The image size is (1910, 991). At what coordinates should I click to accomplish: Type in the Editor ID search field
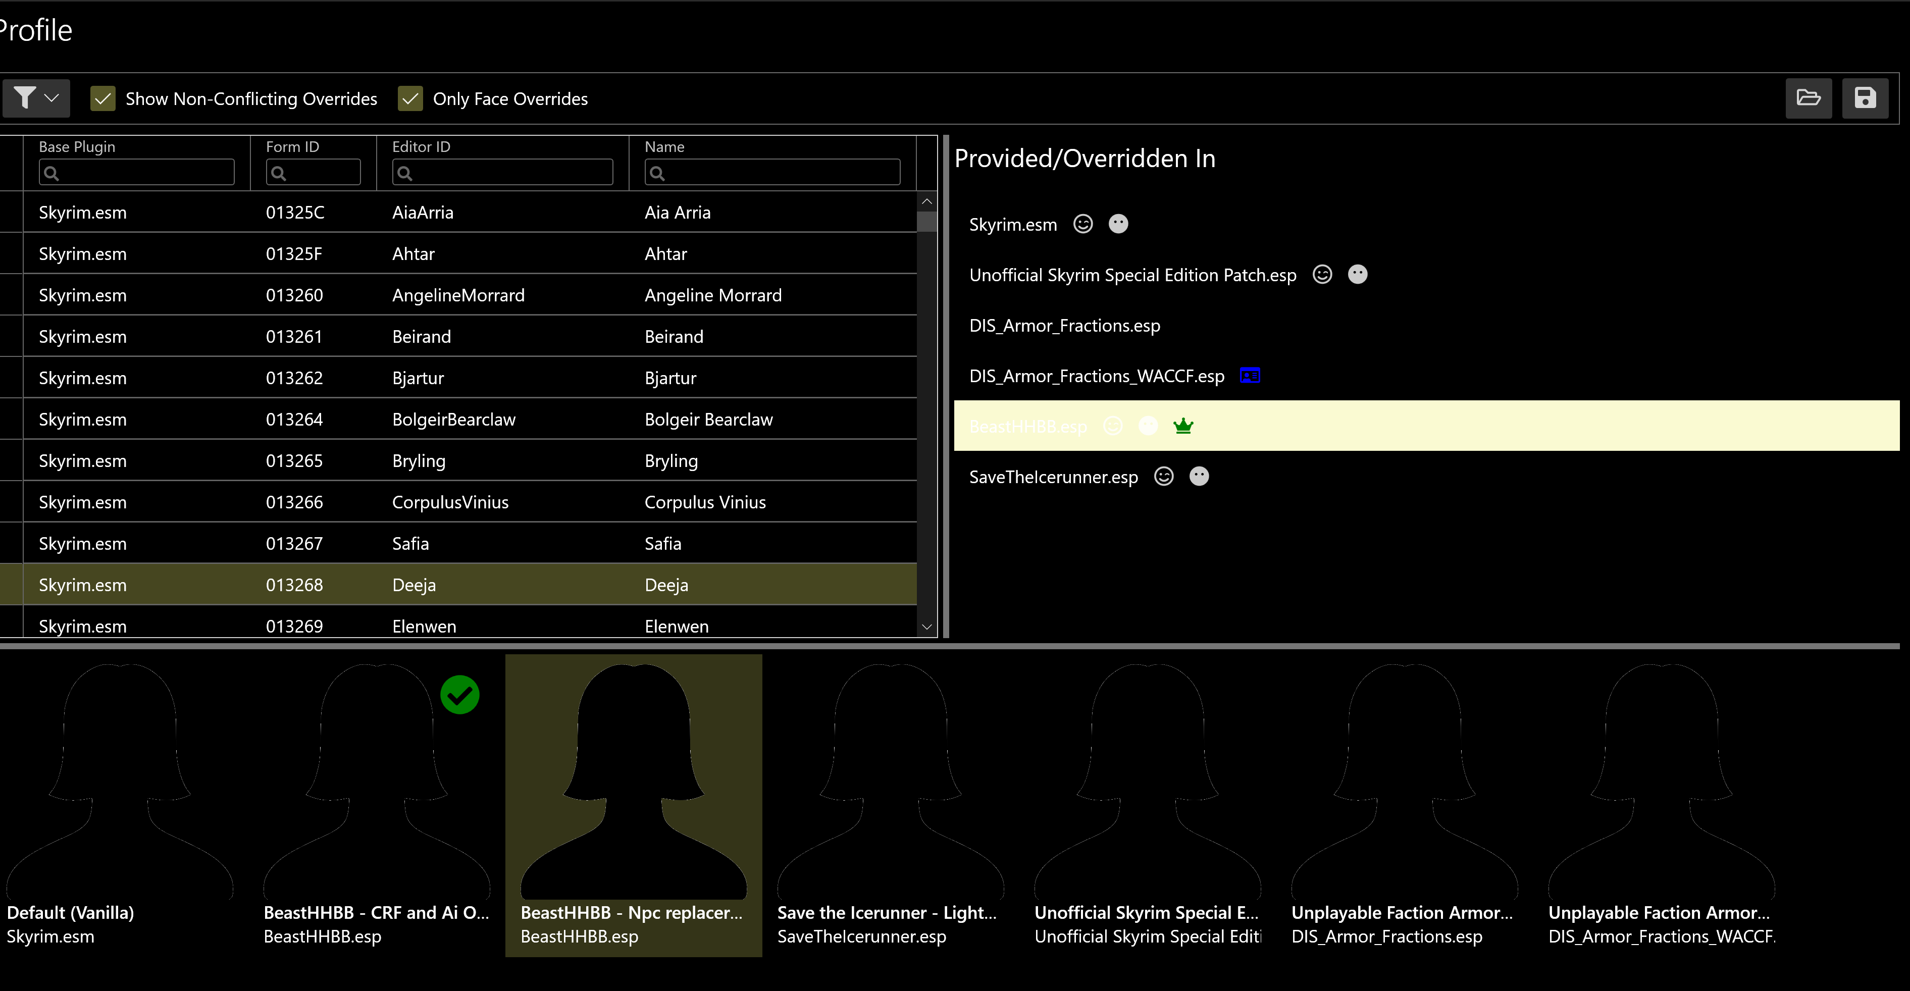pos(502,172)
